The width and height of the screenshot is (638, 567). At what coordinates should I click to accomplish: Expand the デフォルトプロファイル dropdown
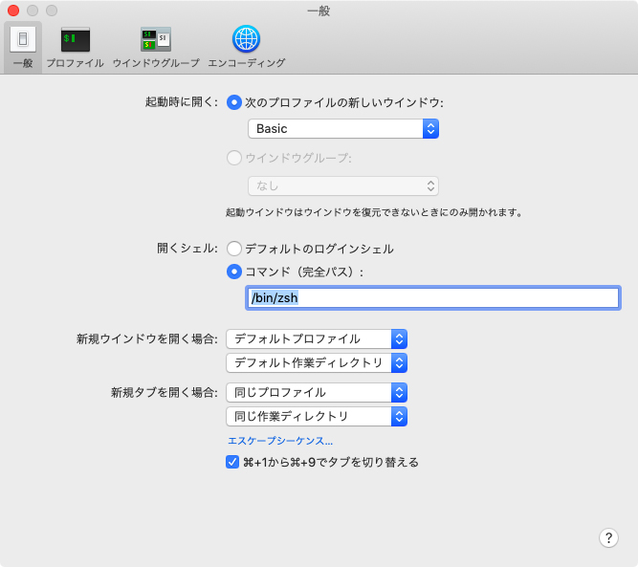317,338
